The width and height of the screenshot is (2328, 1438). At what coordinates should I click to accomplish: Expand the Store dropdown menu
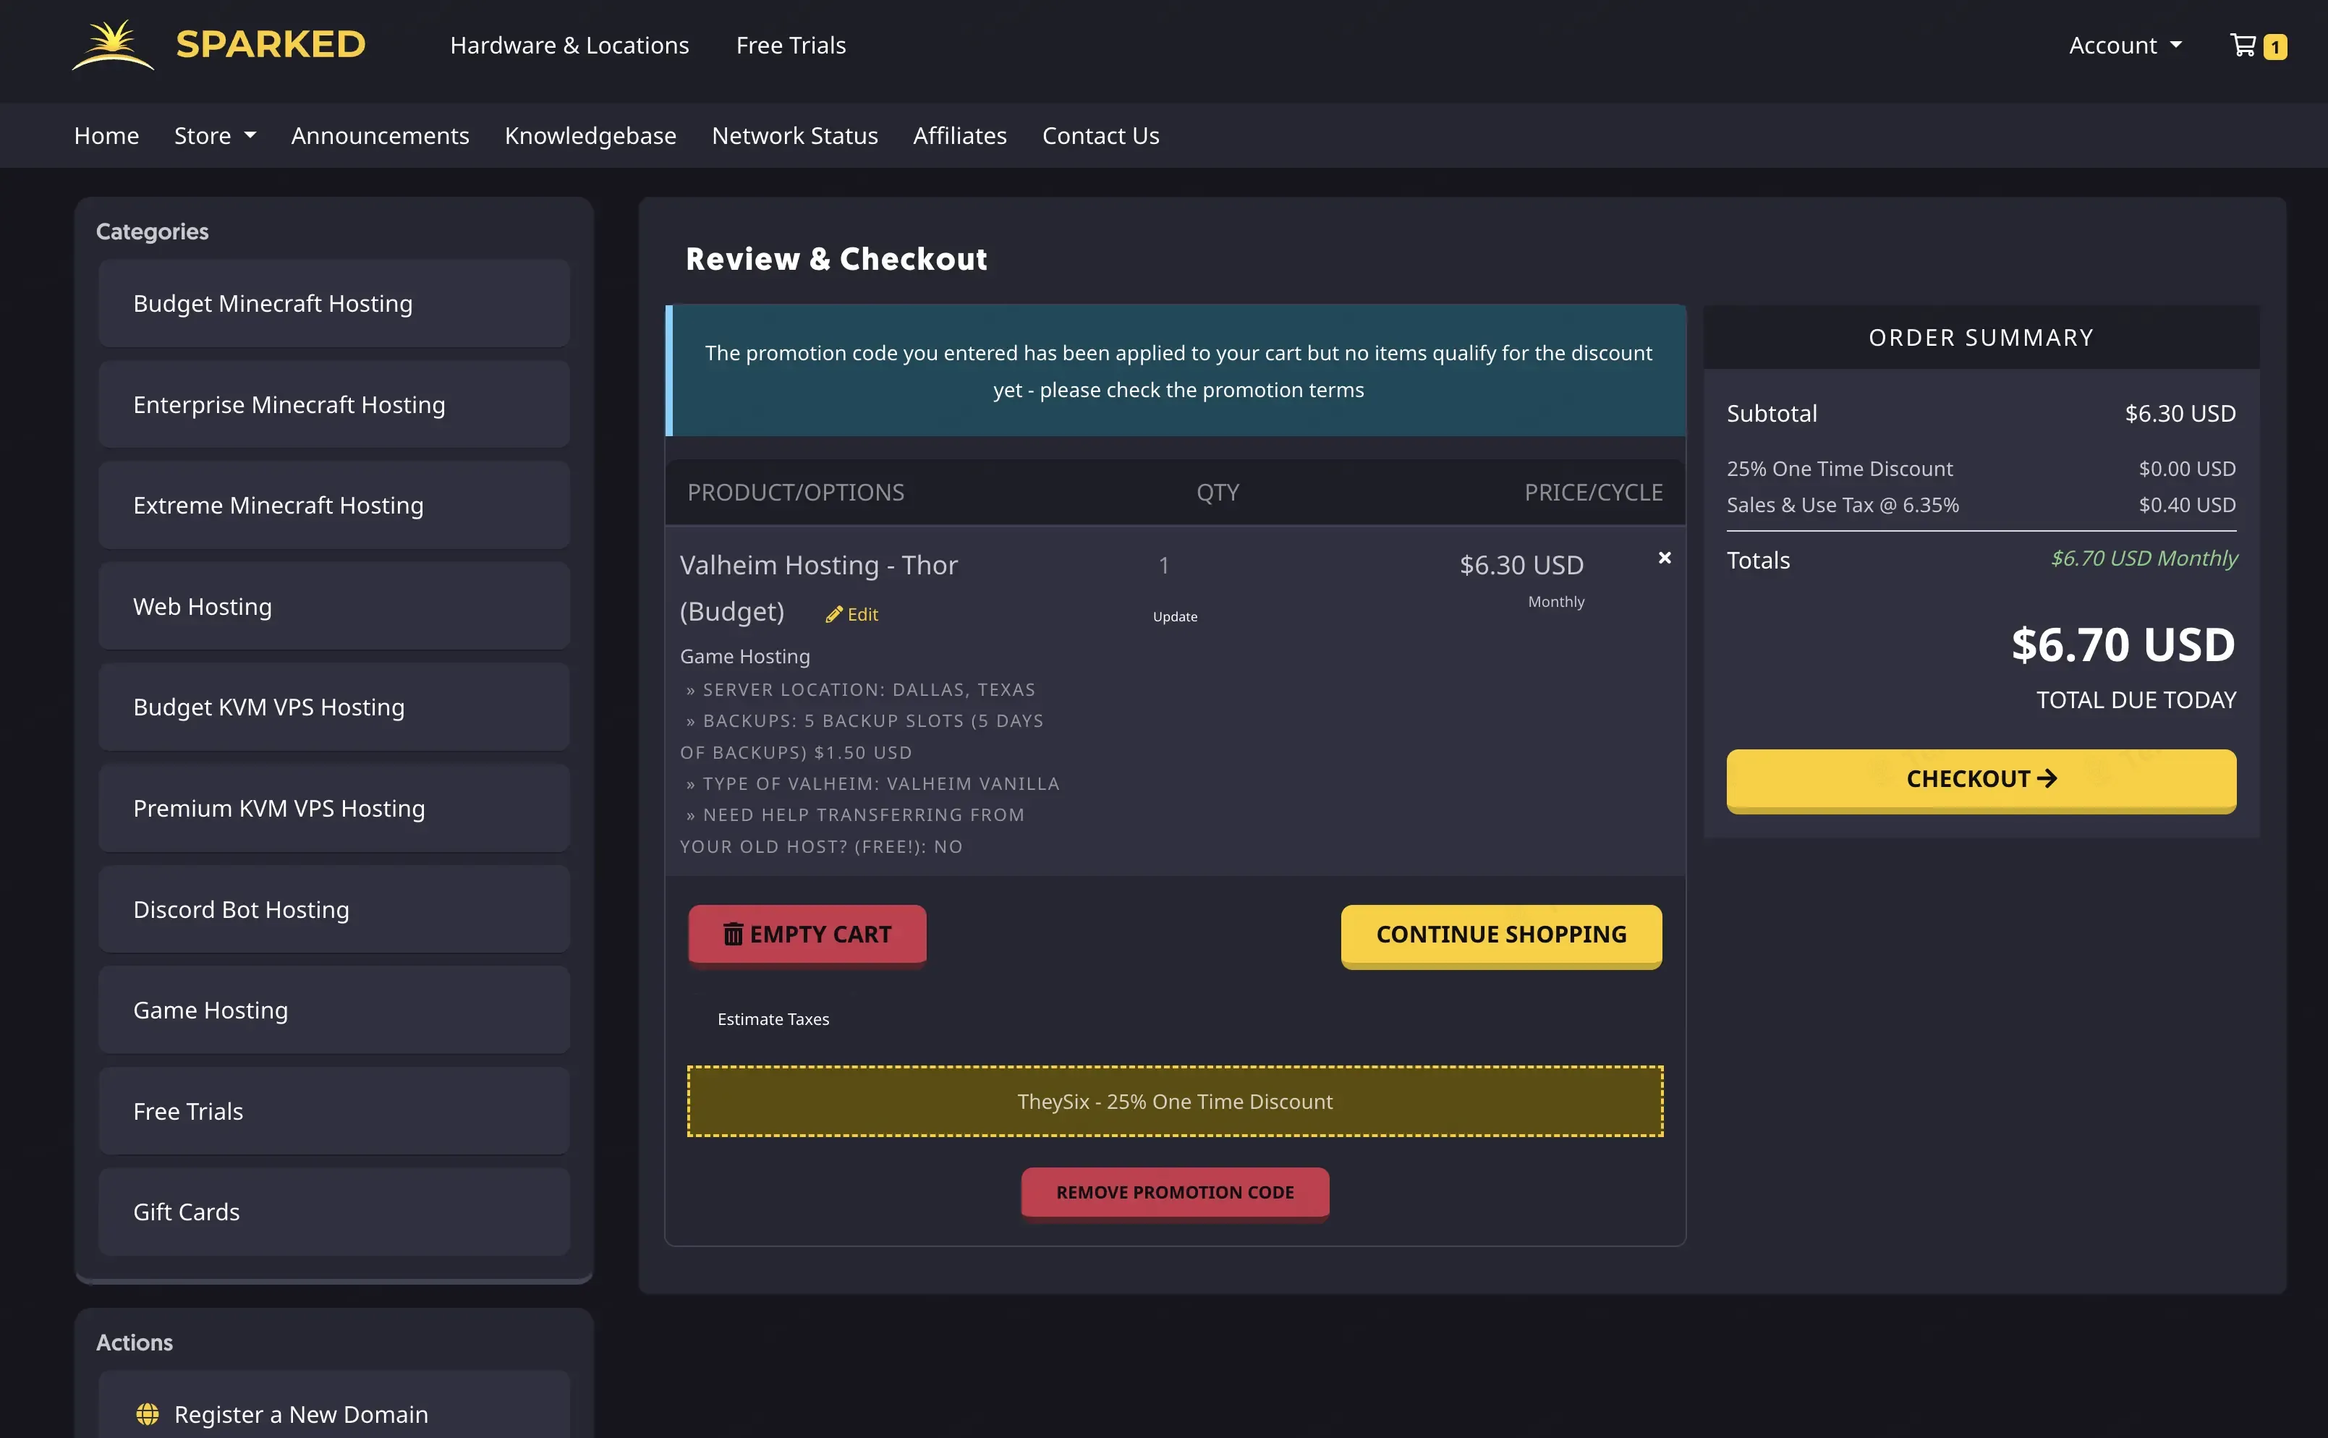(x=215, y=135)
